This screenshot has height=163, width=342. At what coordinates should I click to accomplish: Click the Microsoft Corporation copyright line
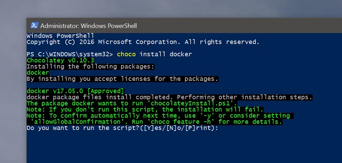point(143,42)
